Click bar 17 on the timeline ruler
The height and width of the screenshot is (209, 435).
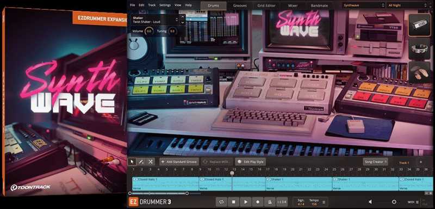268,169
